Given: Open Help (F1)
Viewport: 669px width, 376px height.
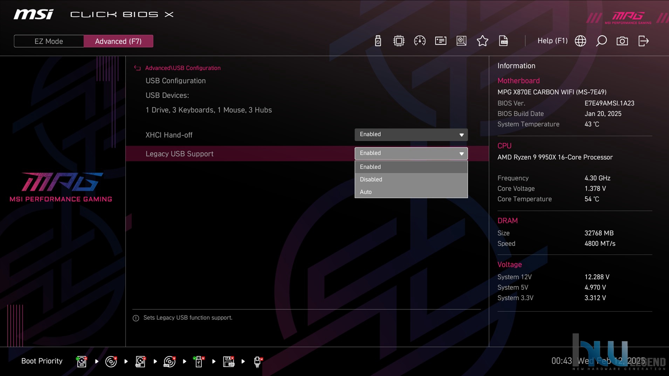Looking at the screenshot, I should [x=552, y=41].
